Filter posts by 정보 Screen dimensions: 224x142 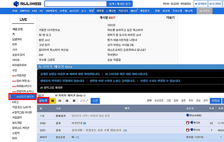pos(198,101)
